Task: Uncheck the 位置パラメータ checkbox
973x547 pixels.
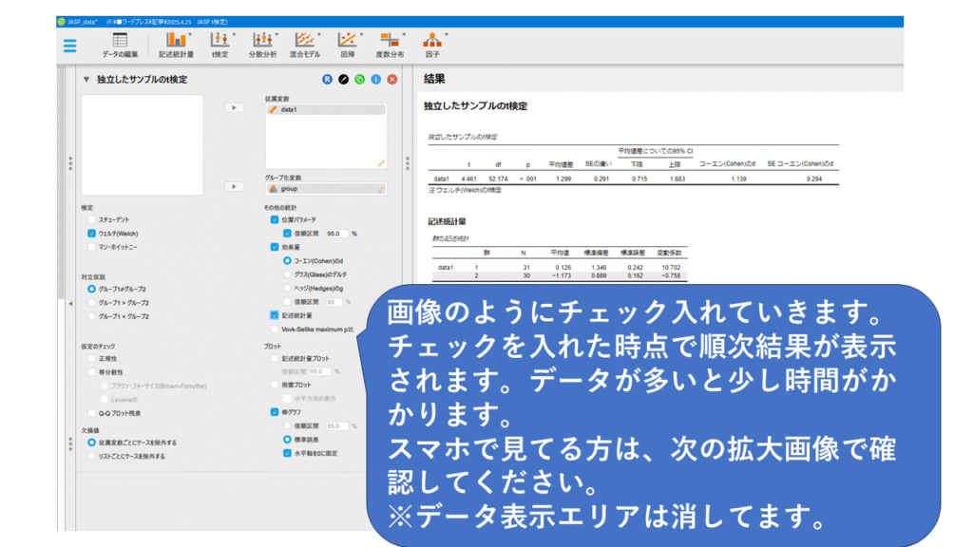Action: coord(275,219)
